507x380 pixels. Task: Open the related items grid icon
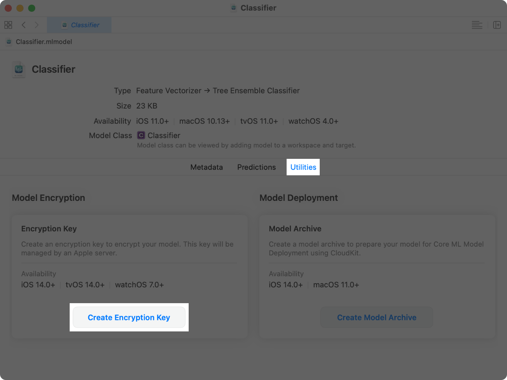coord(8,25)
